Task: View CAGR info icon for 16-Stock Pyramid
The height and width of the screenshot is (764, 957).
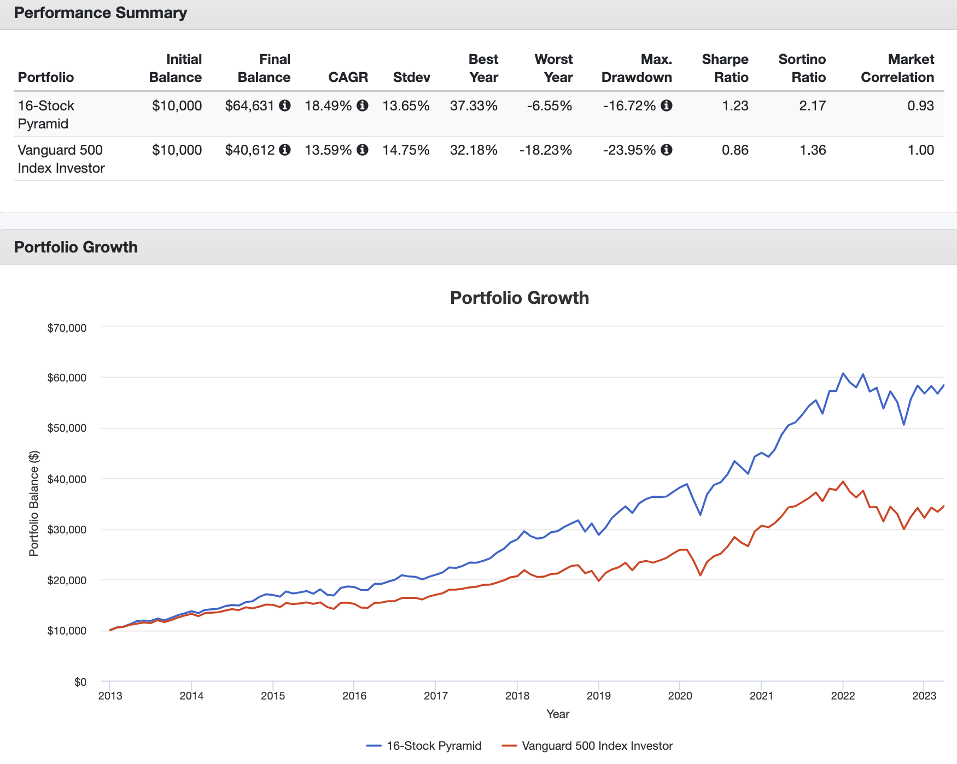Action: (363, 106)
